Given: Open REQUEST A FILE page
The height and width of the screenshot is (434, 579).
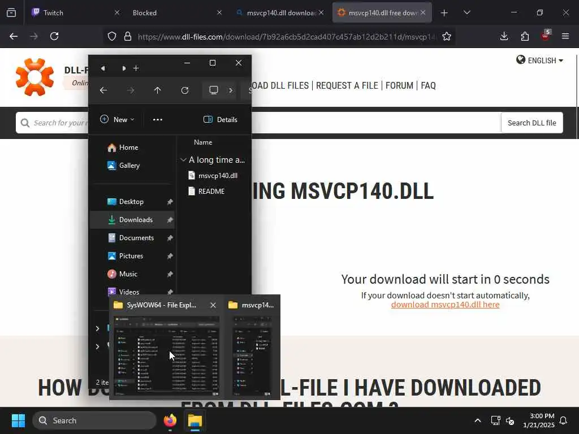Looking at the screenshot, I should tap(347, 86).
